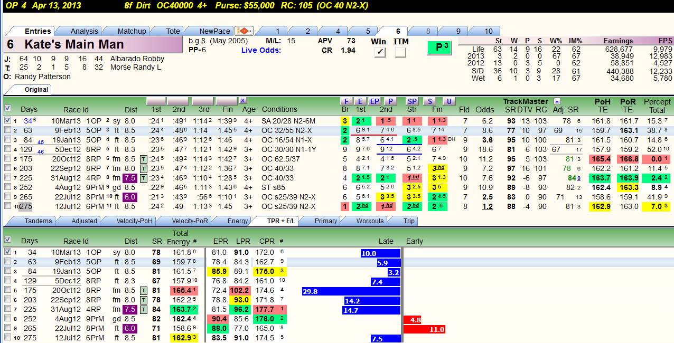Toggle the select-all checkbox beside Days header

coord(7,108)
